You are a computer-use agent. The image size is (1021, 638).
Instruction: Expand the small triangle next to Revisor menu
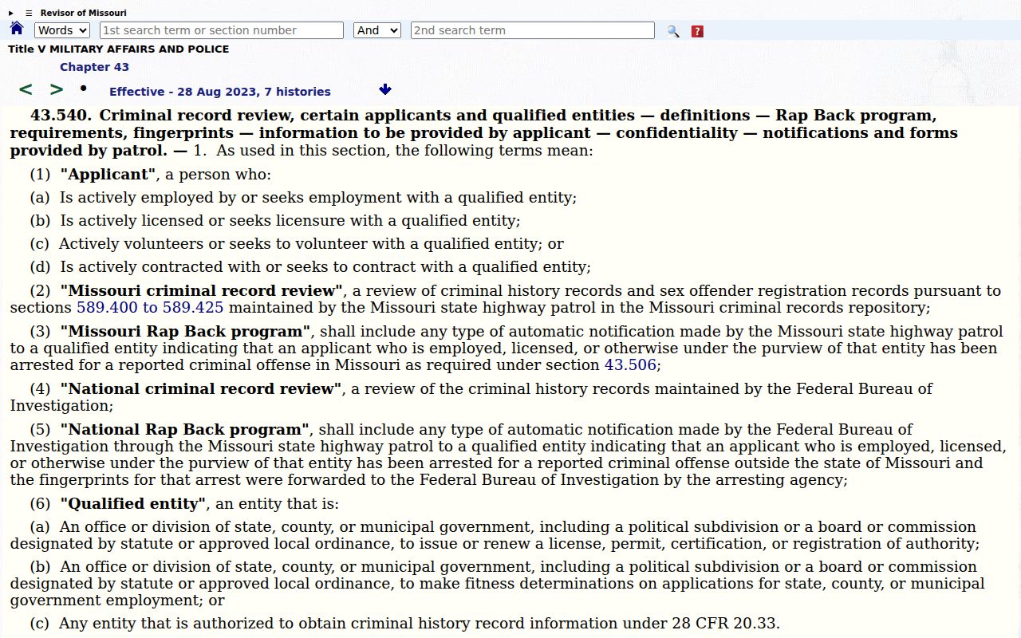pos(11,13)
